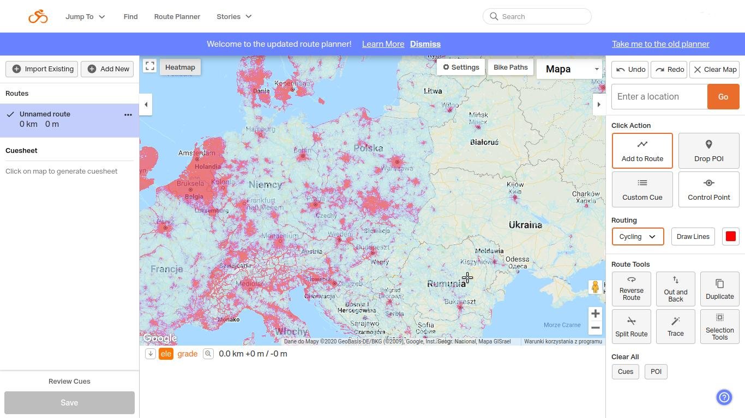The width and height of the screenshot is (745, 418).
Task: Switch graph to grade view
Action: point(187,354)
